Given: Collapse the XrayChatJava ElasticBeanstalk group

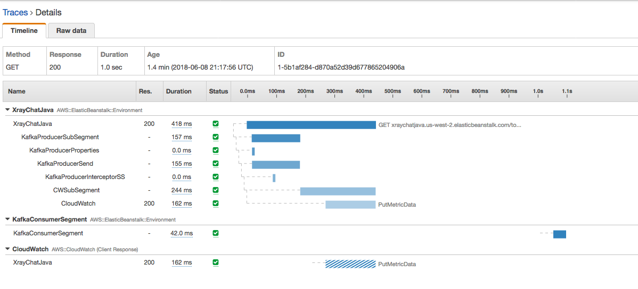Looking at the screenshot, I should coord(8,109).
